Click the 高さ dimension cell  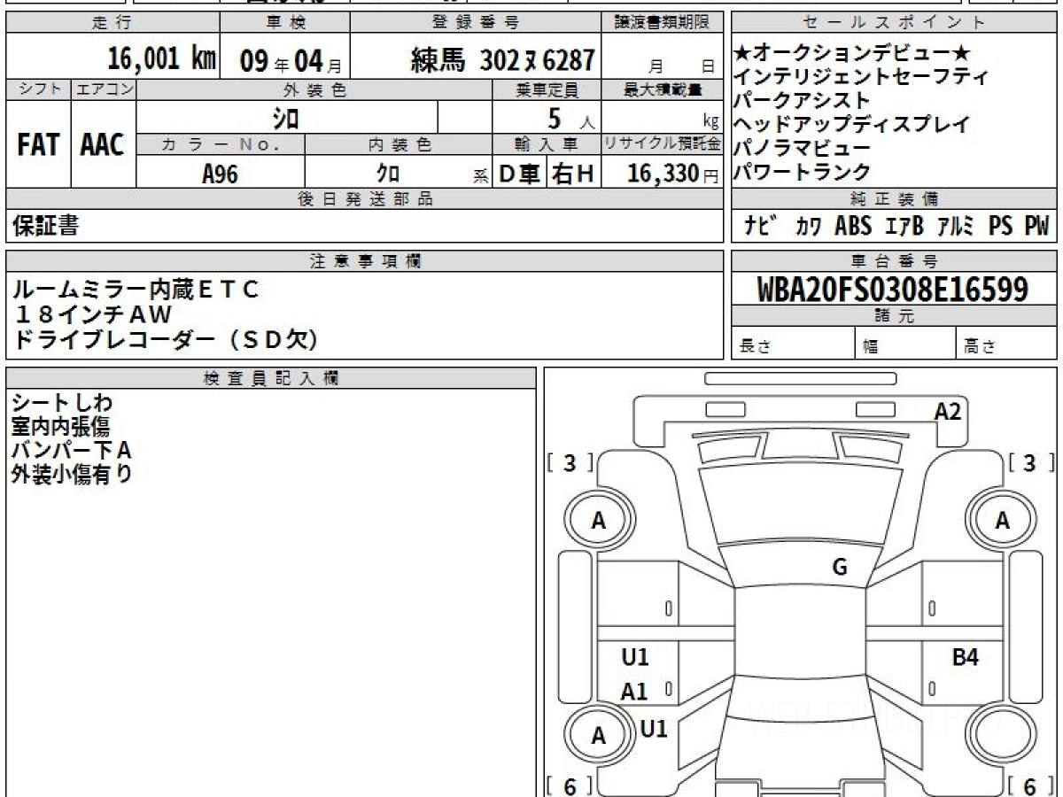click(x=1007, y=344)
